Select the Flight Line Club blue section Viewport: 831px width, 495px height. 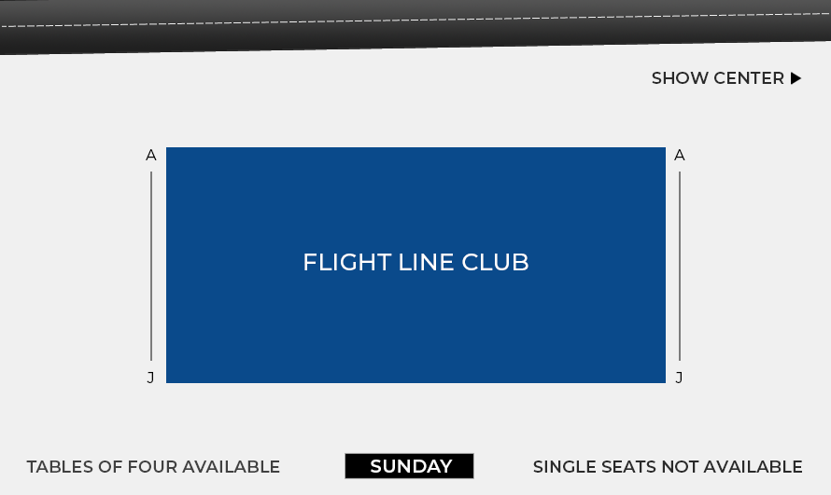click(x=415, y=265)
